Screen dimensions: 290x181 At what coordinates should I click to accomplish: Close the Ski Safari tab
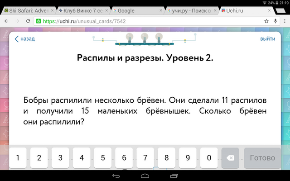(x=53, y=10)
